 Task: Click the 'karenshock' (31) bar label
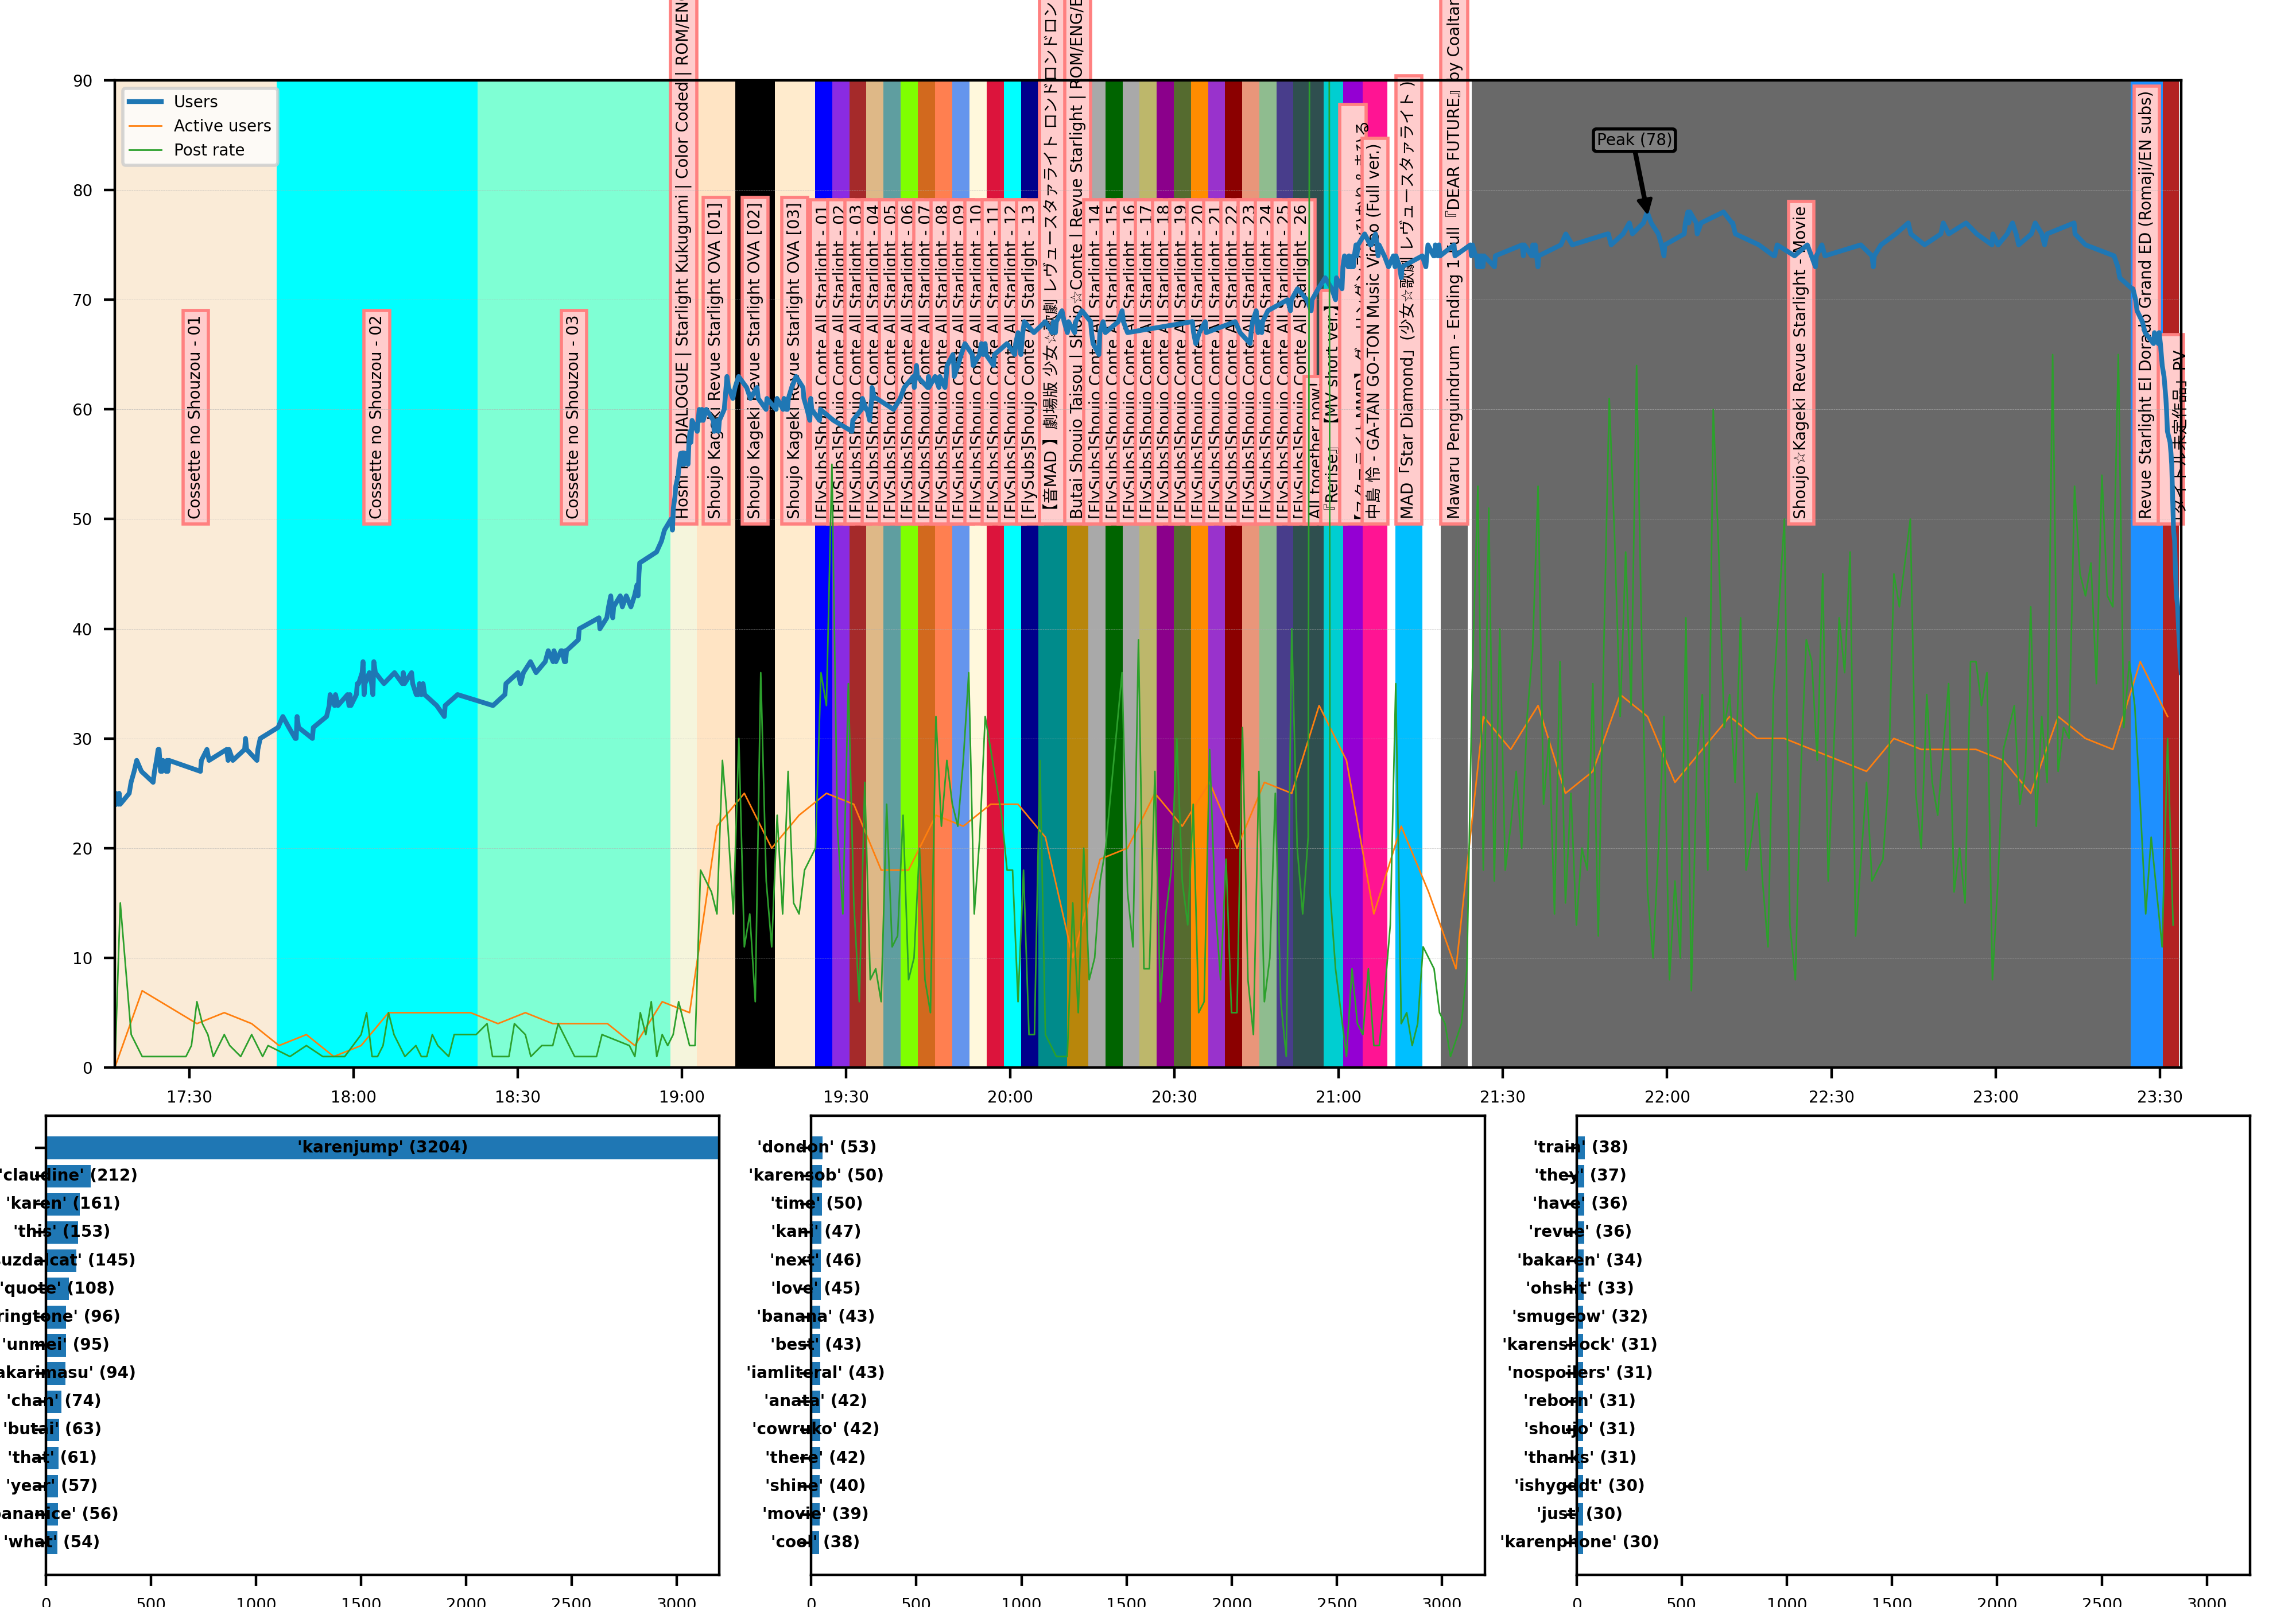(1580, 1344)
